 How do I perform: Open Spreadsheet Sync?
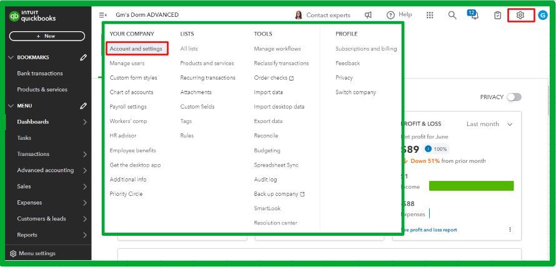276,165
